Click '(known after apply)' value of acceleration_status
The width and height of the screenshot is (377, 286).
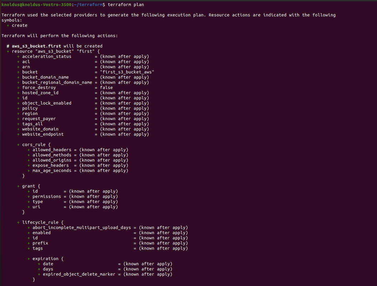point(125,56)
